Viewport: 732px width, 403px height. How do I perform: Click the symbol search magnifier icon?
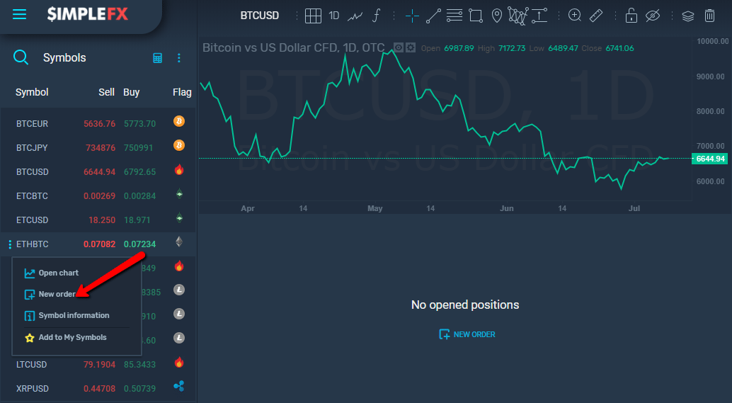click(x=21, y=57)
